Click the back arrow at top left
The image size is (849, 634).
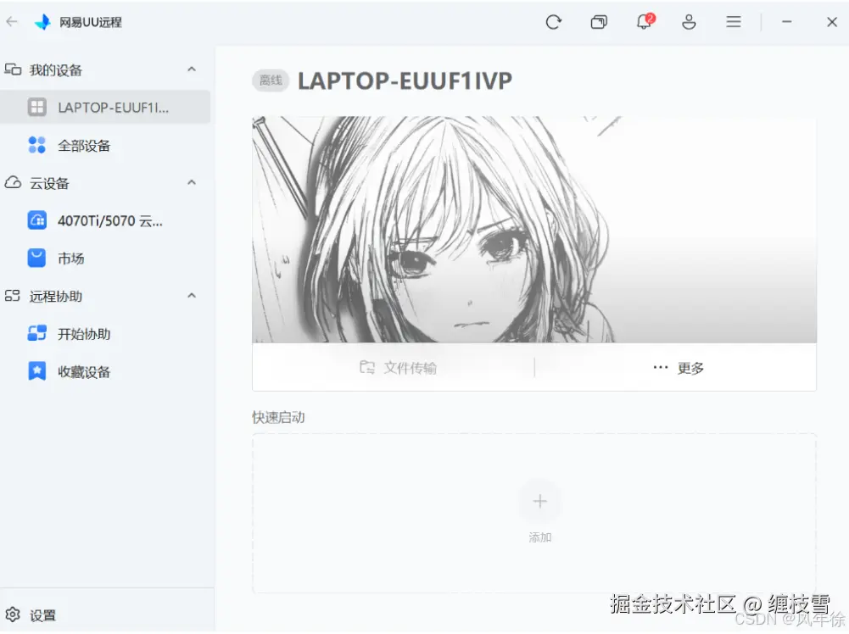click(x=12, y=21)
